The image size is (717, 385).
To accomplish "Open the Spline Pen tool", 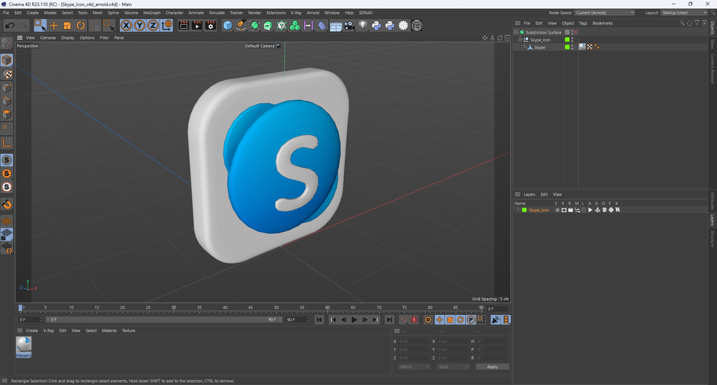I will [241, 25].
